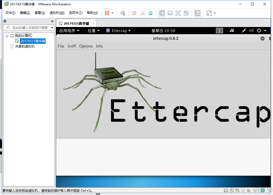
Task: Click the library search input field
Action: pyautogui.click(x=29, y=28)
